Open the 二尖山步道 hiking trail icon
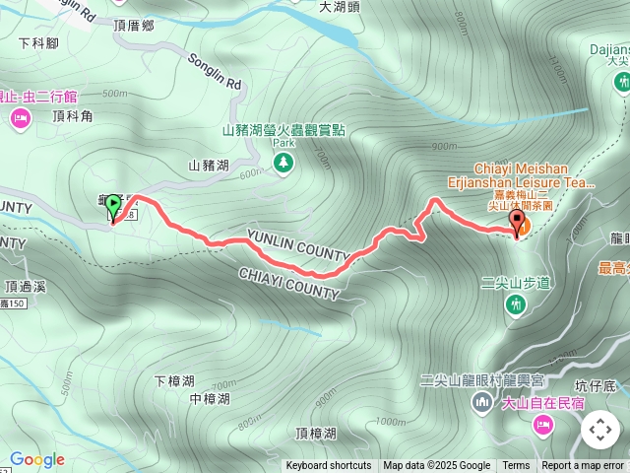The width and height of the screenshot is (630, 473). [x=516, y=304]
